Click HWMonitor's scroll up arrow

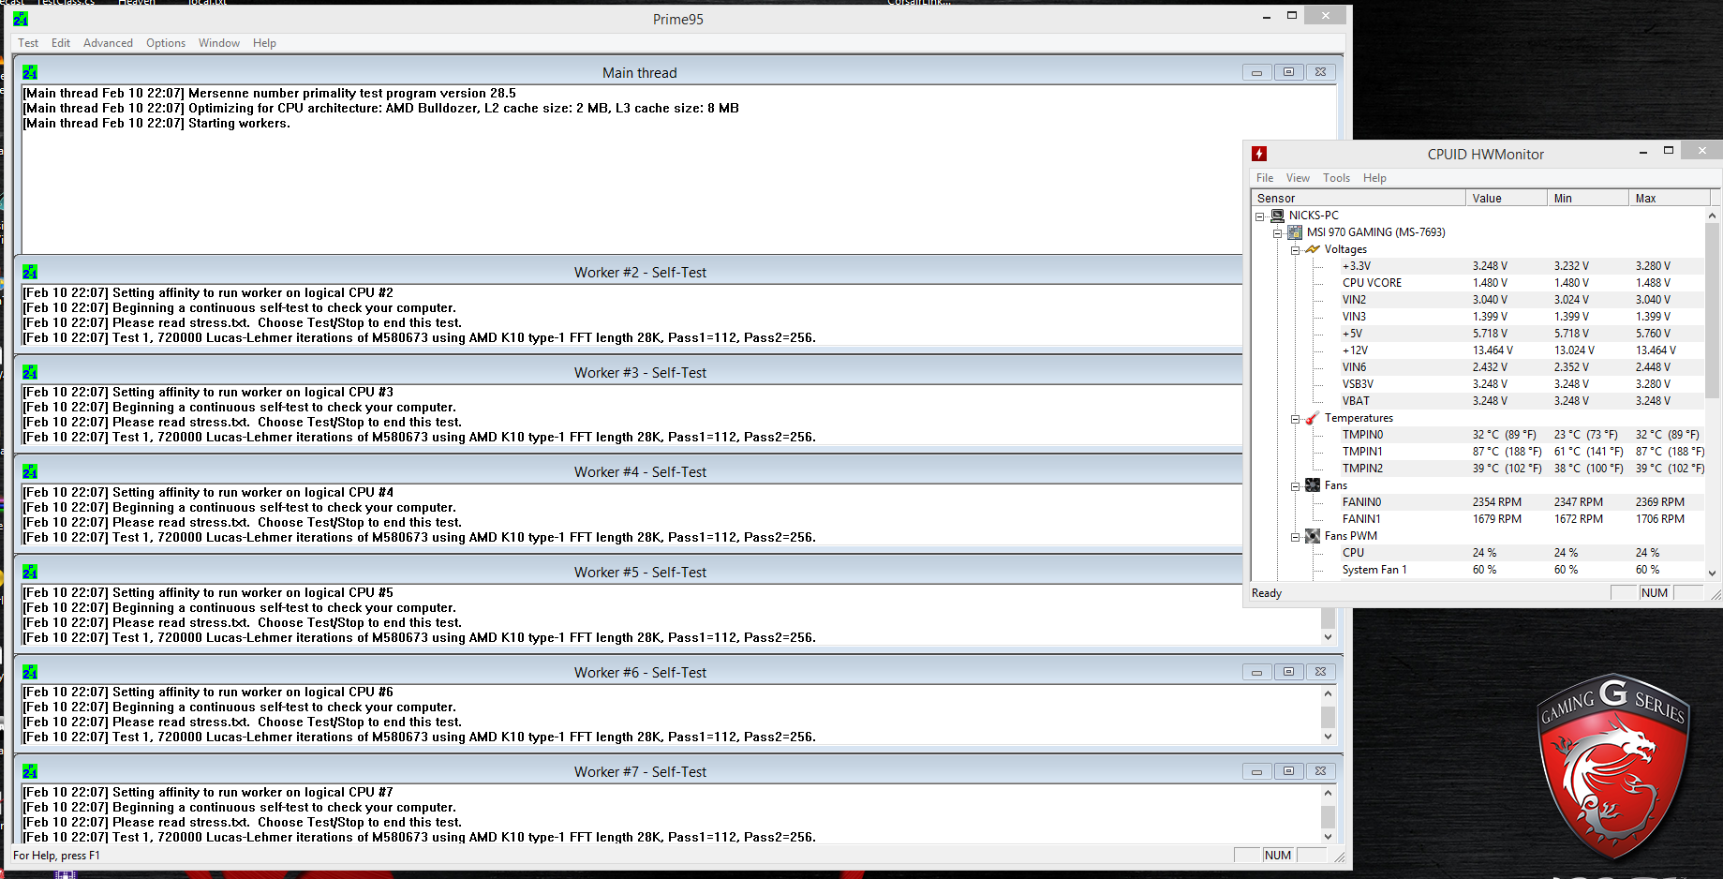(x=1713, y=216)
